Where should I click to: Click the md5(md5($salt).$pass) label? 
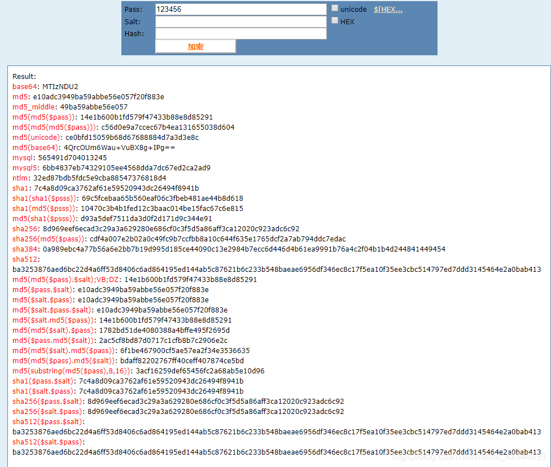pyautogui.click(x=54, y=331)
